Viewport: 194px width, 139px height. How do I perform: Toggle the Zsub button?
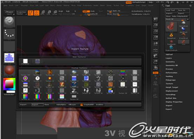click(x=93, y=11)
